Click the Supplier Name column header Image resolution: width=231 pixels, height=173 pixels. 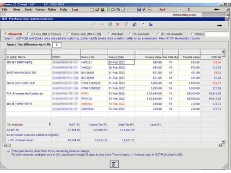(29, 57)
